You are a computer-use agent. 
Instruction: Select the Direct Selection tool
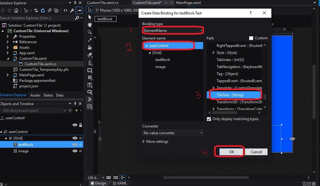tap(90, 17)
